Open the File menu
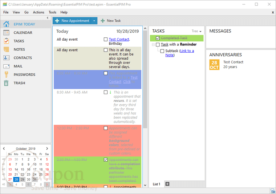This screenshot has height=194, width=276. coord(6,12)
